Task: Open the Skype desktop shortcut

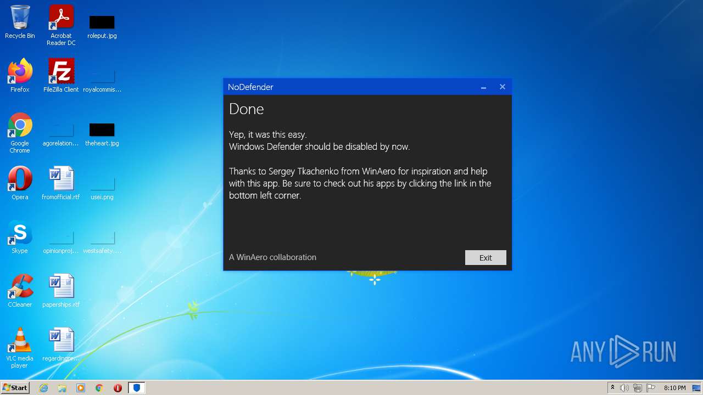Action: tap(20, 237)
